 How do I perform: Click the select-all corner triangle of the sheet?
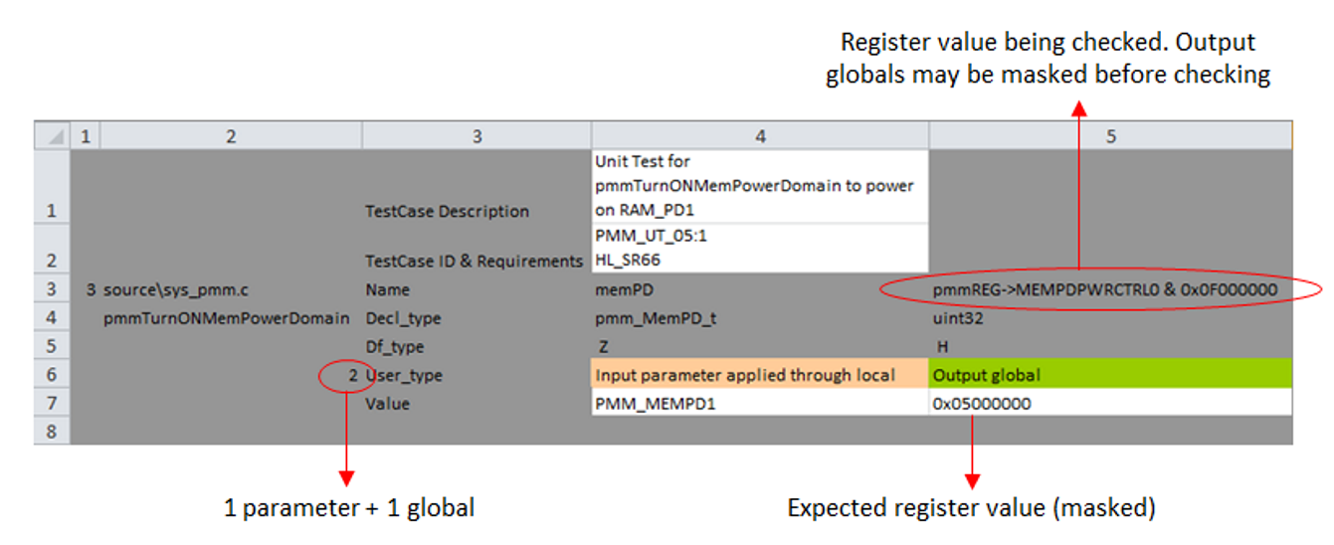52,135
